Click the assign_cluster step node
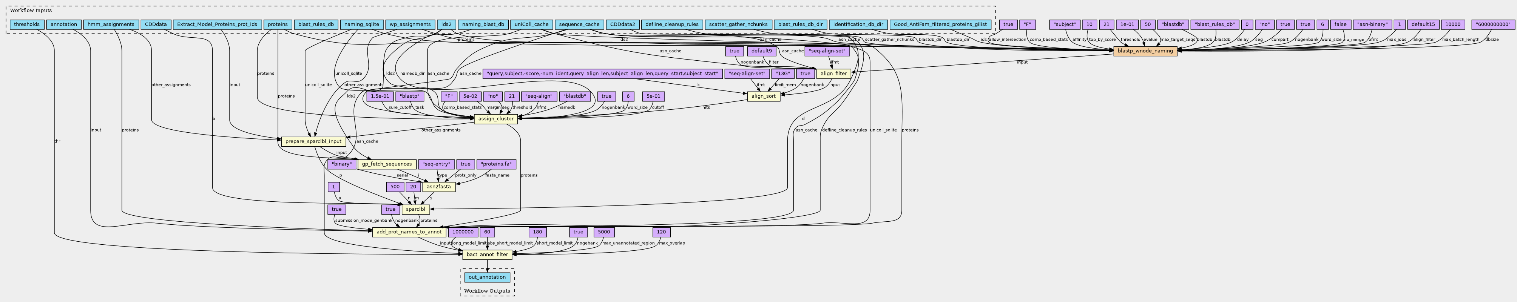The width and height of the screenshot is (1517, 302). [x=496, y=119]
